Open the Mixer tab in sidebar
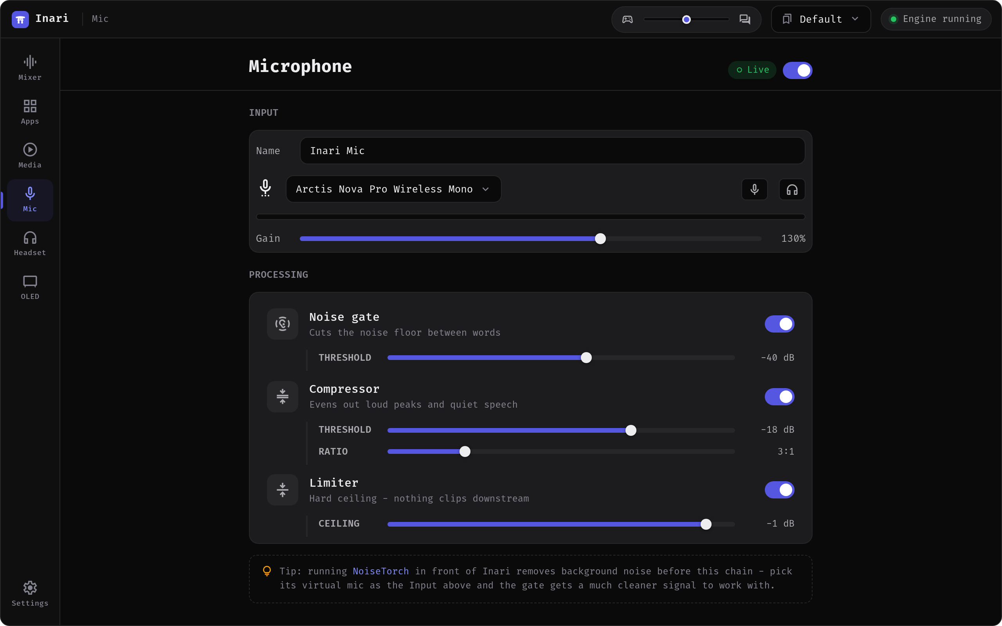Screen dimensions: 1002x626 30,68
